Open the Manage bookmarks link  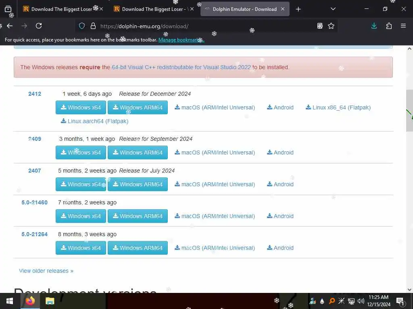click(x=181, y=40)
